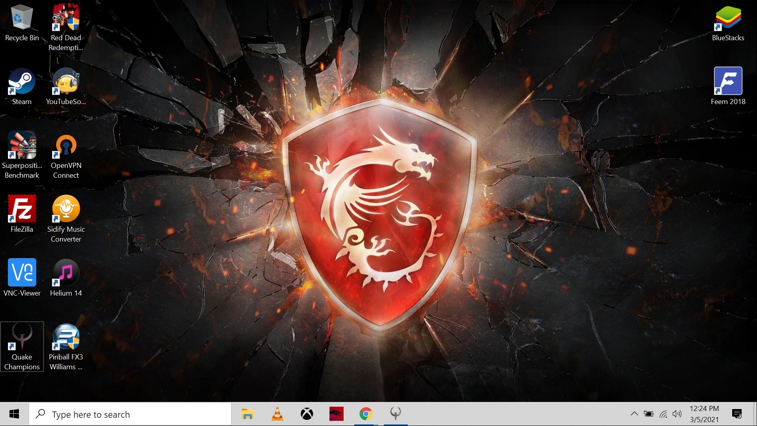This screenshot has height=426, width=757.
Task: Open the Windows Start menu
Action: click(x=14, y=414)
